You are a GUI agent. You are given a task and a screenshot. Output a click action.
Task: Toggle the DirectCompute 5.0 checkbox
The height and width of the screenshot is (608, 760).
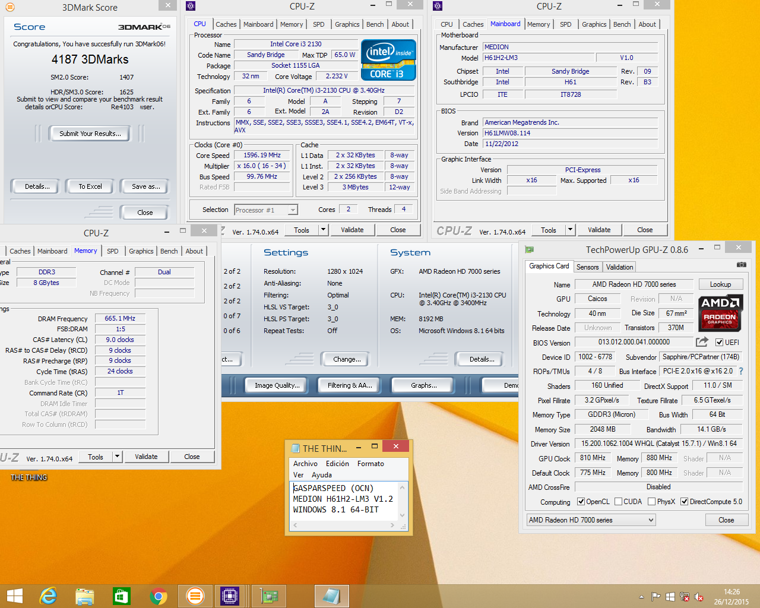coord(684,502)
